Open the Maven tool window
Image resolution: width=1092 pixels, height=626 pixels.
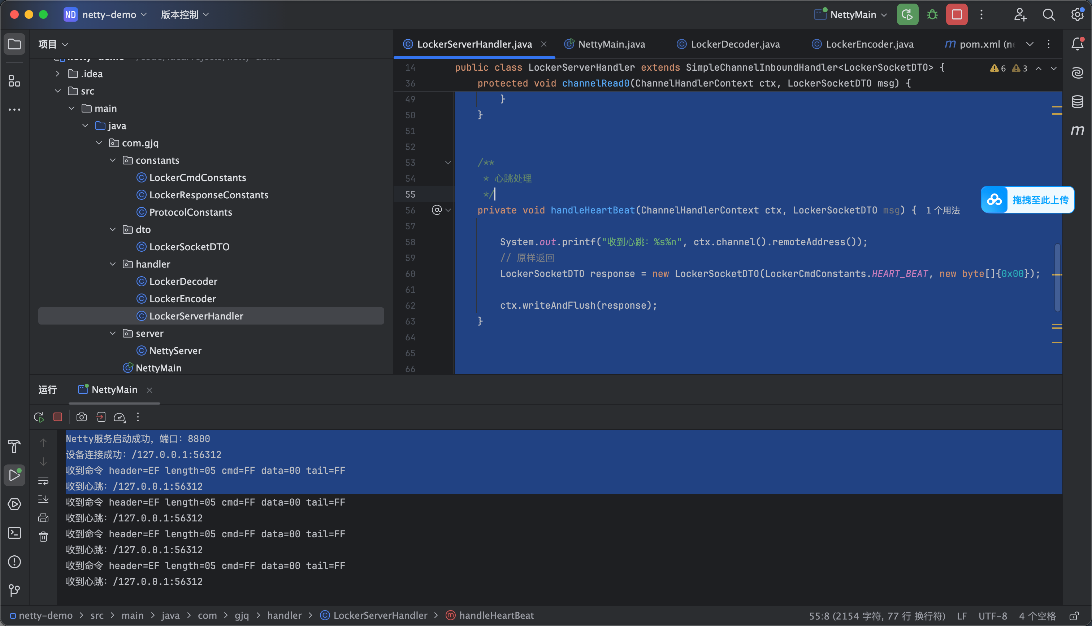click(1077, 130)
